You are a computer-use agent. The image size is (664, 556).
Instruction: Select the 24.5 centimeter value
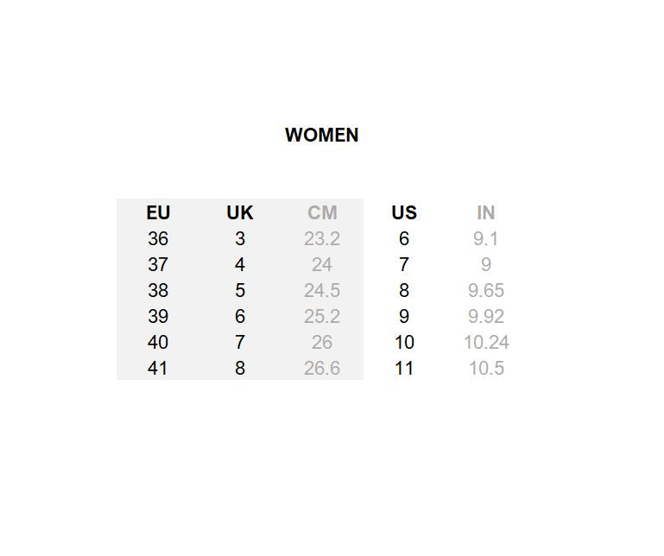pyautogui.click(x=322, y=290)
